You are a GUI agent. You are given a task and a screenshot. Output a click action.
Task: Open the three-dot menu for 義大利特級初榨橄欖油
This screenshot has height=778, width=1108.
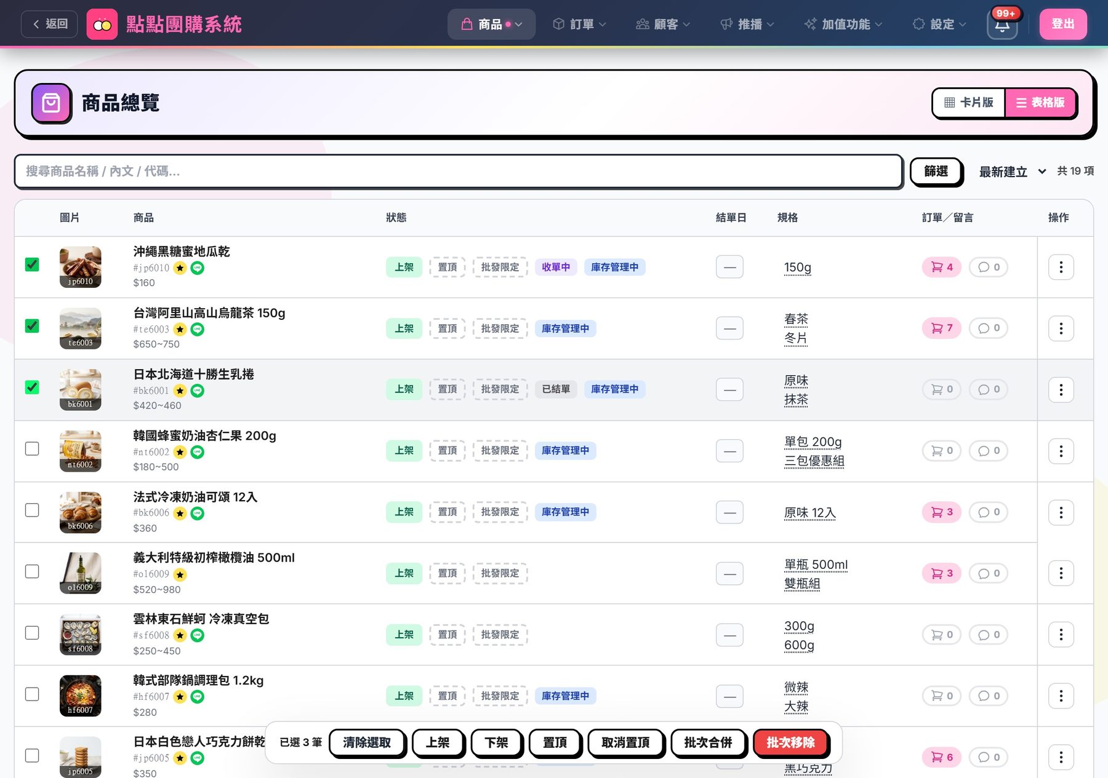pyautogui.click(x=1061, y=573)
